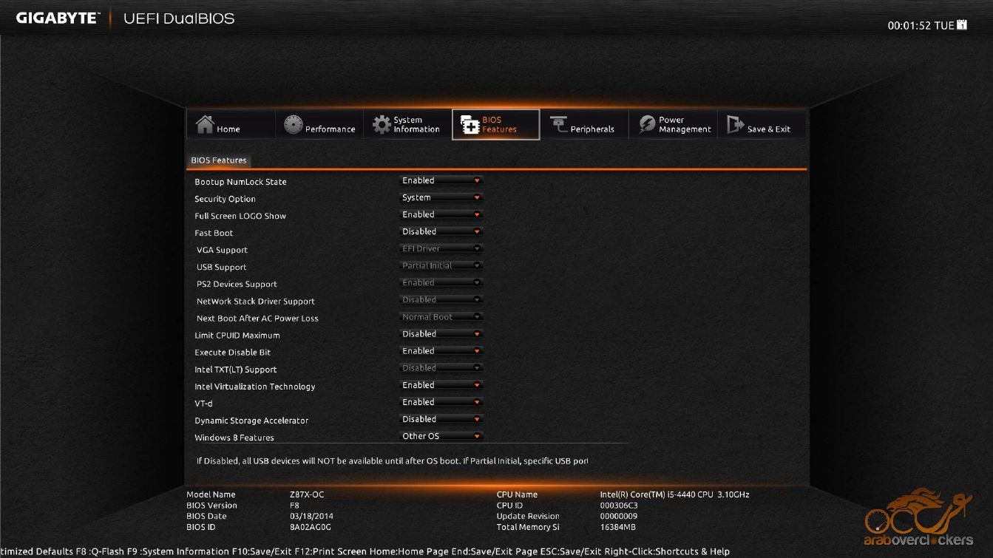Open the Bootup NumLock State dropdown

click(441, 181)
